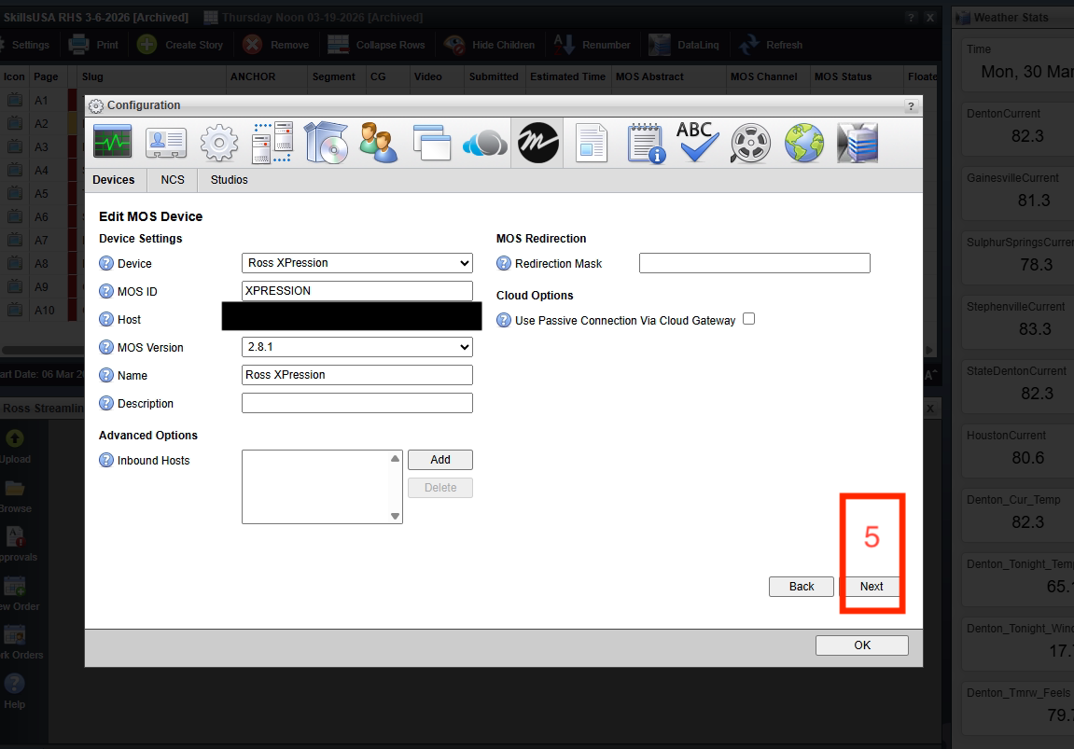
Task: Click the help icon beside MOS Version
Action: (106, 348)
